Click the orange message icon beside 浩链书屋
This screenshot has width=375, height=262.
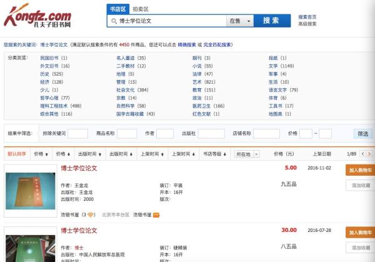(x=156, y=214)
